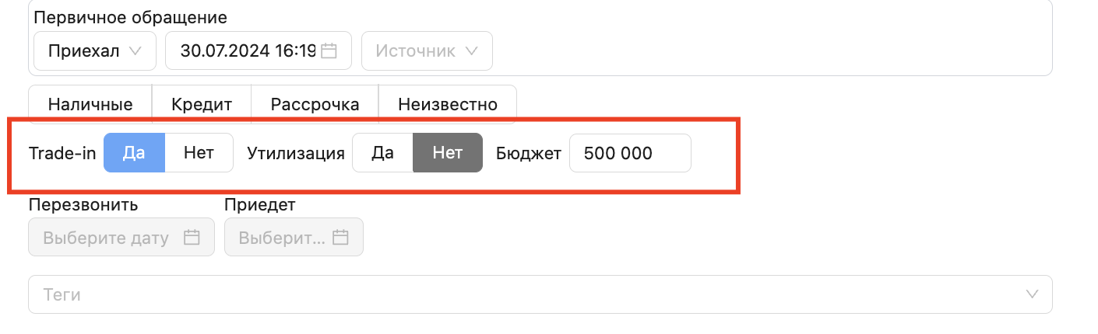Click chevron arrow at Теги field end
The image size is (1098, 334).
click(1033, 294)
